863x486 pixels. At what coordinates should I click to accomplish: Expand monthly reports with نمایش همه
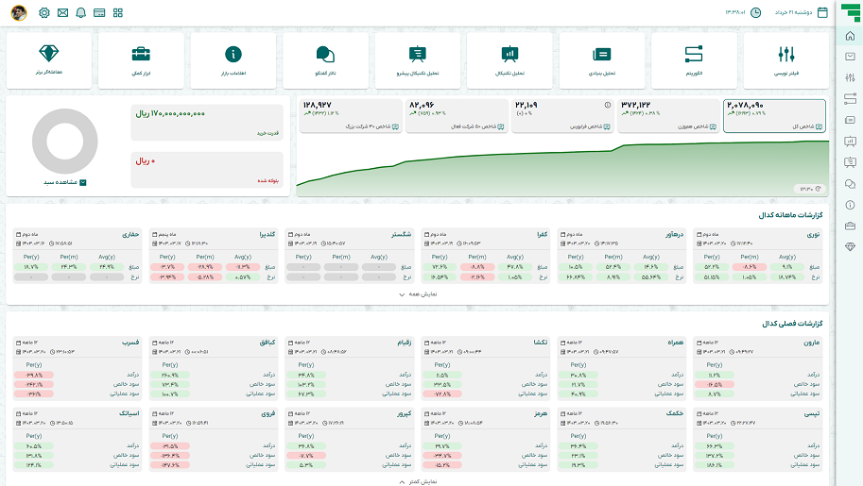tap(418, 294)
